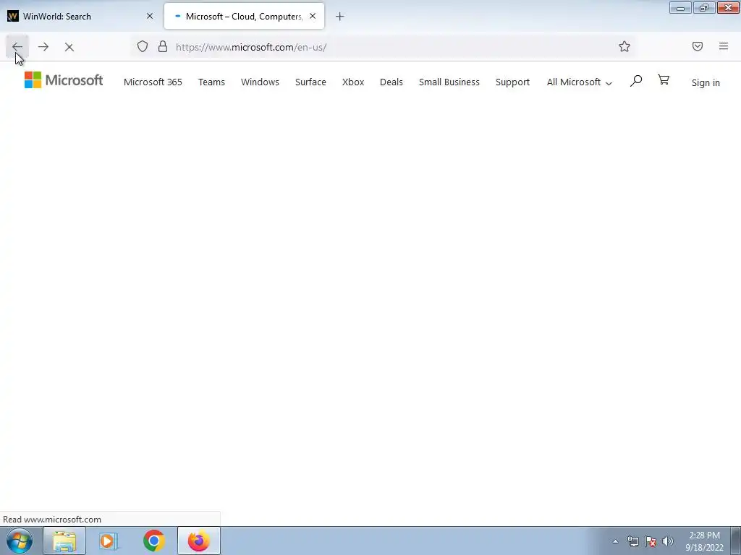741x555 pixels.
Task: Open Windows Start orb
Action: pyautogui.click(x=20, y=541)
